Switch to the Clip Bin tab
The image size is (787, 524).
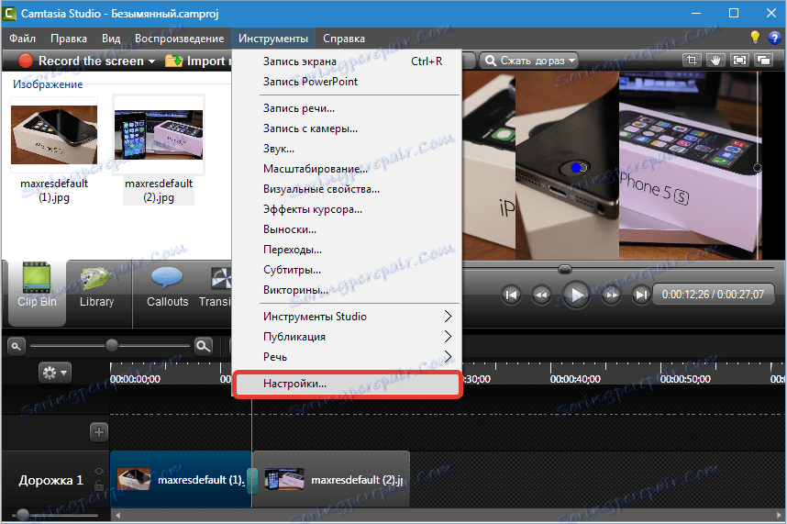[37, 292]
